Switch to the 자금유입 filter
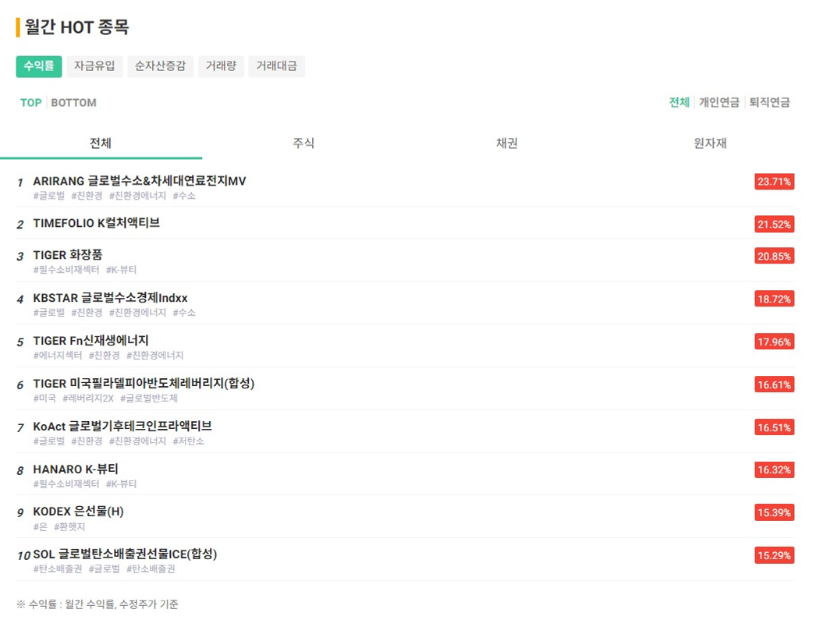The image size is (823, 627). pyautogui.click(x=94, y=66)
